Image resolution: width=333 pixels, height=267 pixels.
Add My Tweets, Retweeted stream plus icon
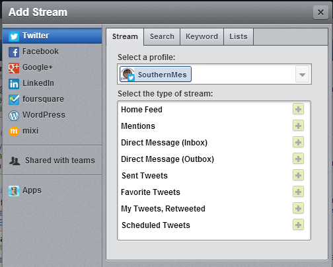(x=298, y=208)
